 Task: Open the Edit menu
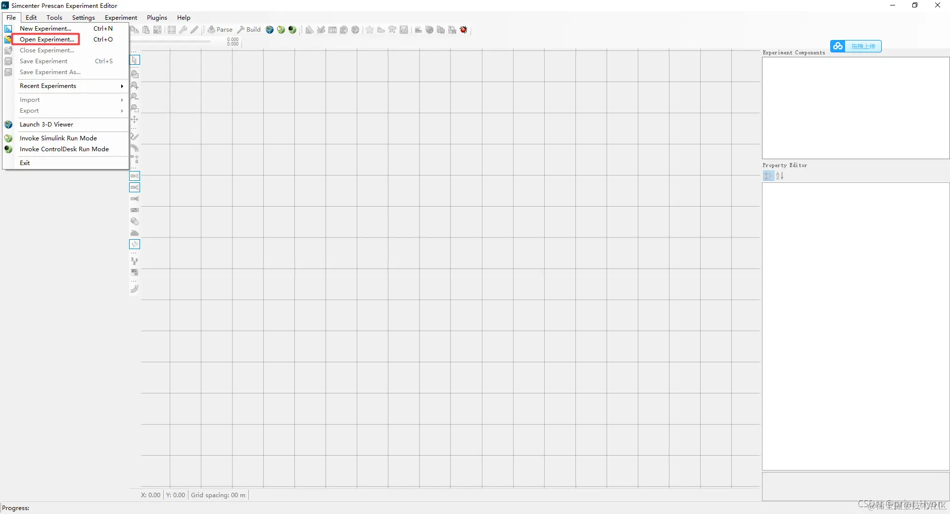(31, 17)
